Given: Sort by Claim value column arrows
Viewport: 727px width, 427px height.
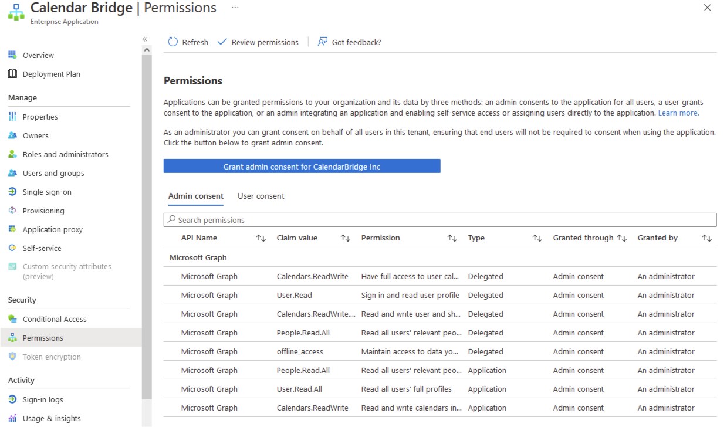Looking at the screenshot, I should tap(346, 238).
